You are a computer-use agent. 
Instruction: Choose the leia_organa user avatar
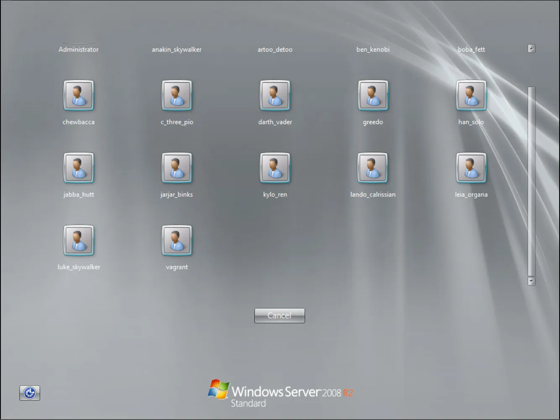(x=471, y=168)
